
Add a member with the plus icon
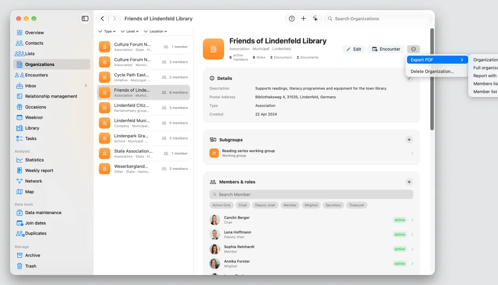[409, 182]
